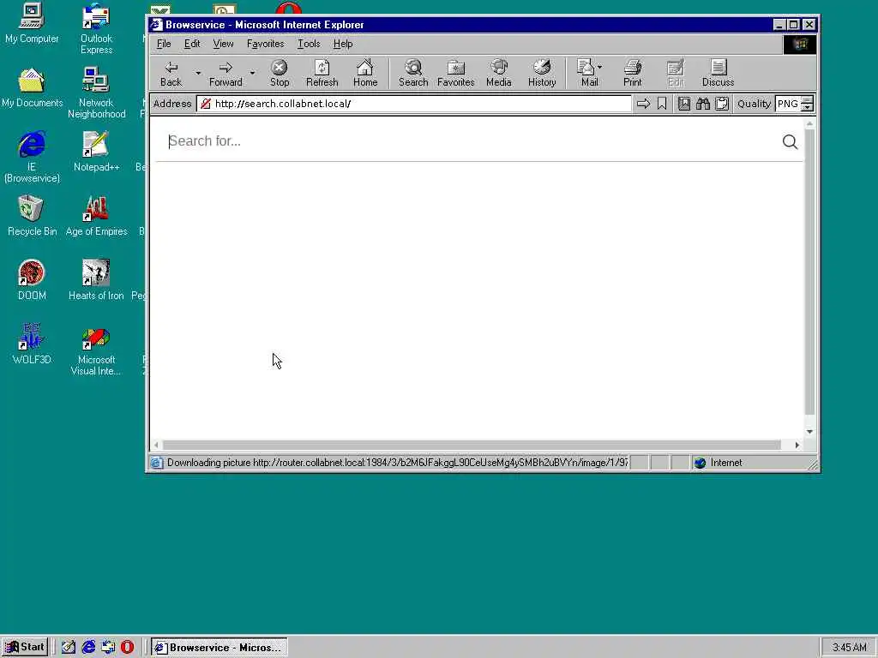
Task: Click the vertical scrollbar up arrow
Action: pos(809,123)
